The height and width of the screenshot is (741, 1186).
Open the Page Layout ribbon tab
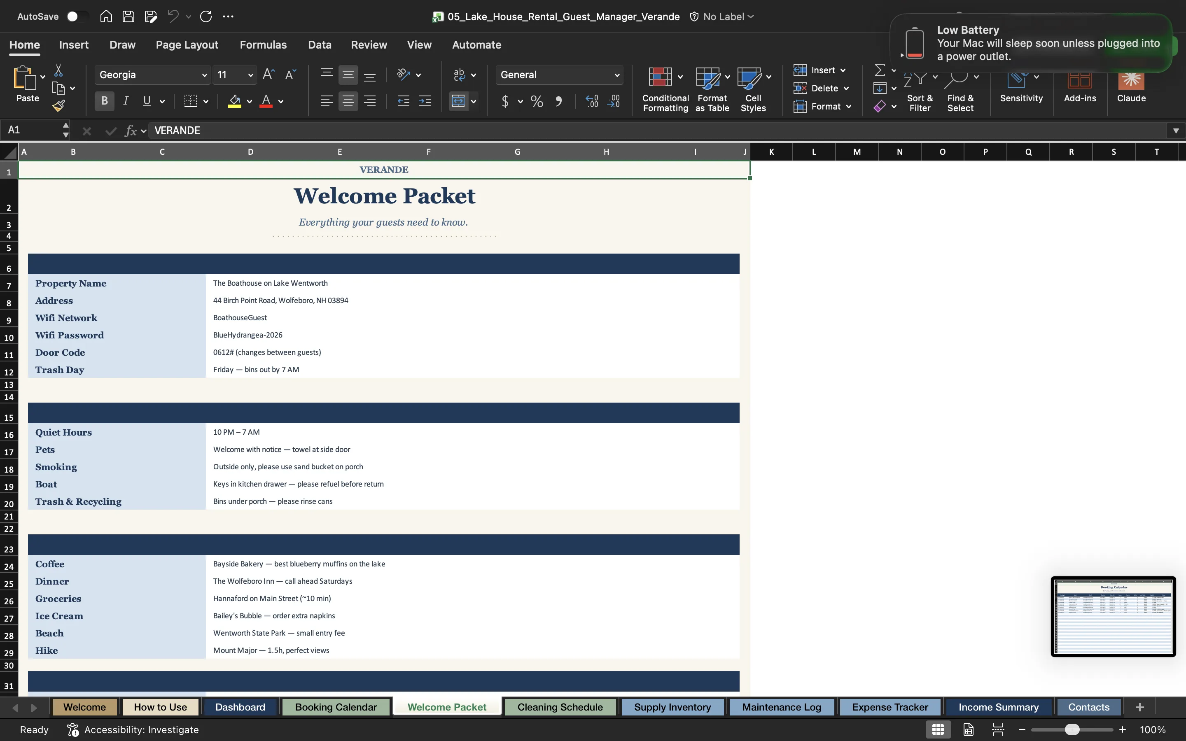coord(187,44)
